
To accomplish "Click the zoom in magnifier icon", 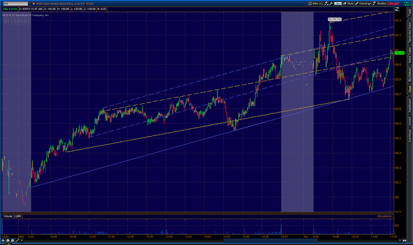I will (x=8, y=240).
